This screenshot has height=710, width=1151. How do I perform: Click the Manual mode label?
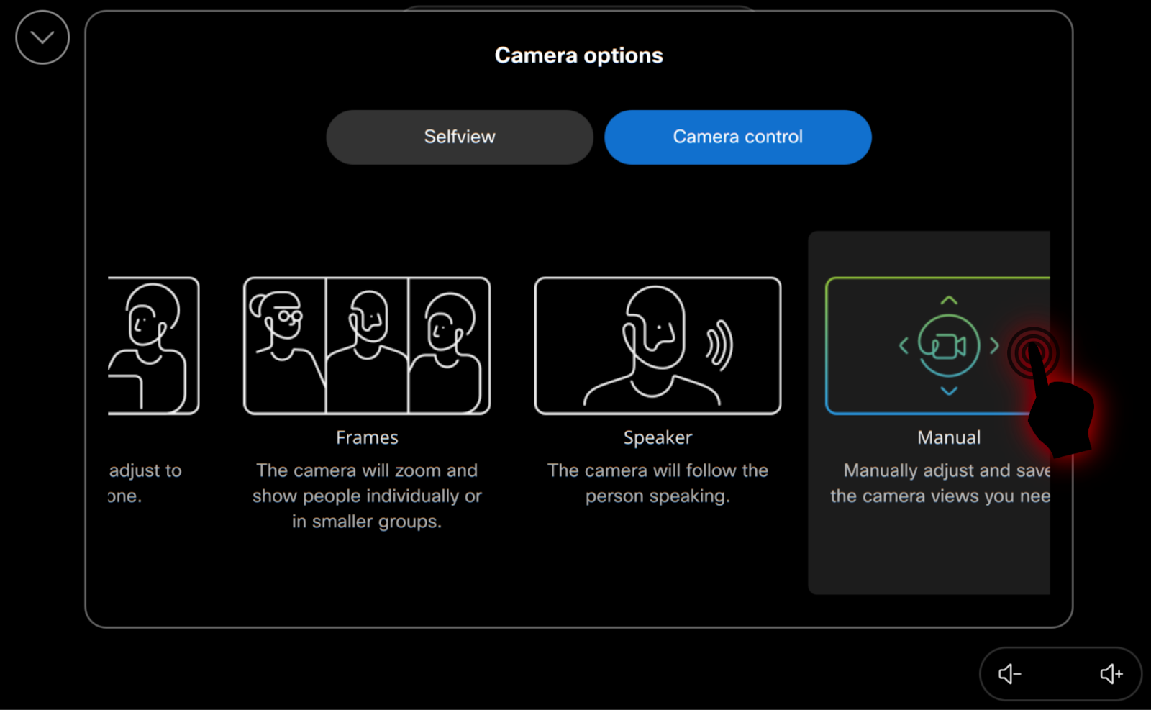(948, 437)
